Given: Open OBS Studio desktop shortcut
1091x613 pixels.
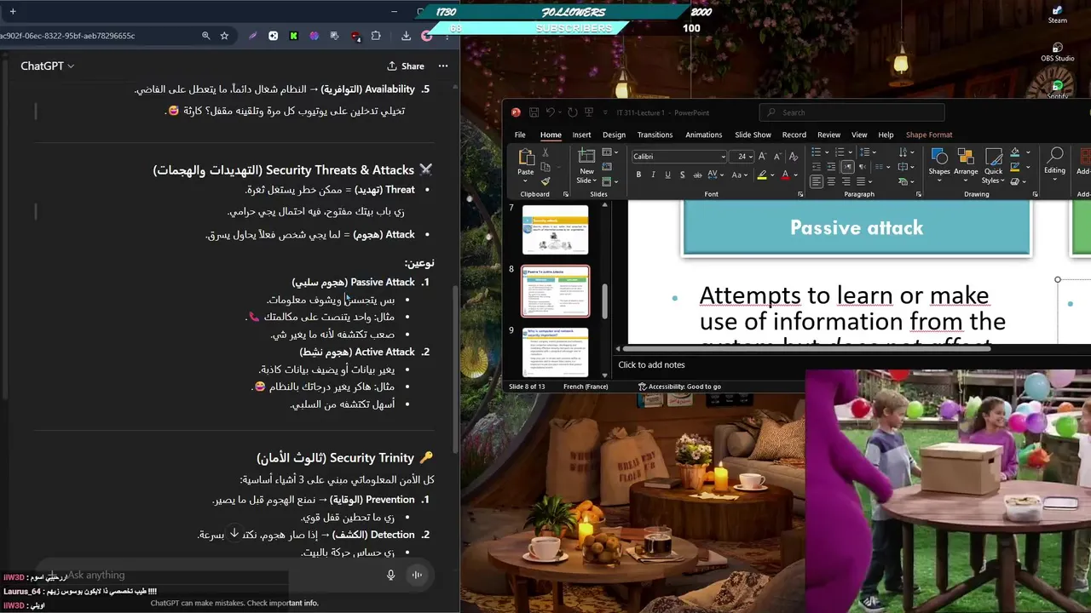Looking at the screenshot, I should (1058, 51).
